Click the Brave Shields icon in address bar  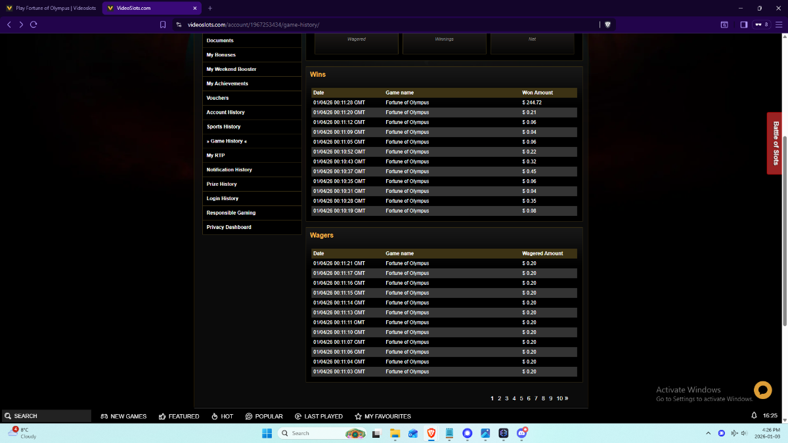tap(607, 24)
